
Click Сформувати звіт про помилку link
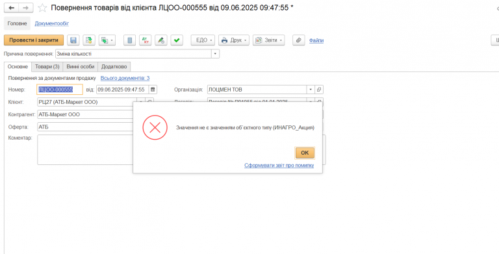click(x=279, y=165)
